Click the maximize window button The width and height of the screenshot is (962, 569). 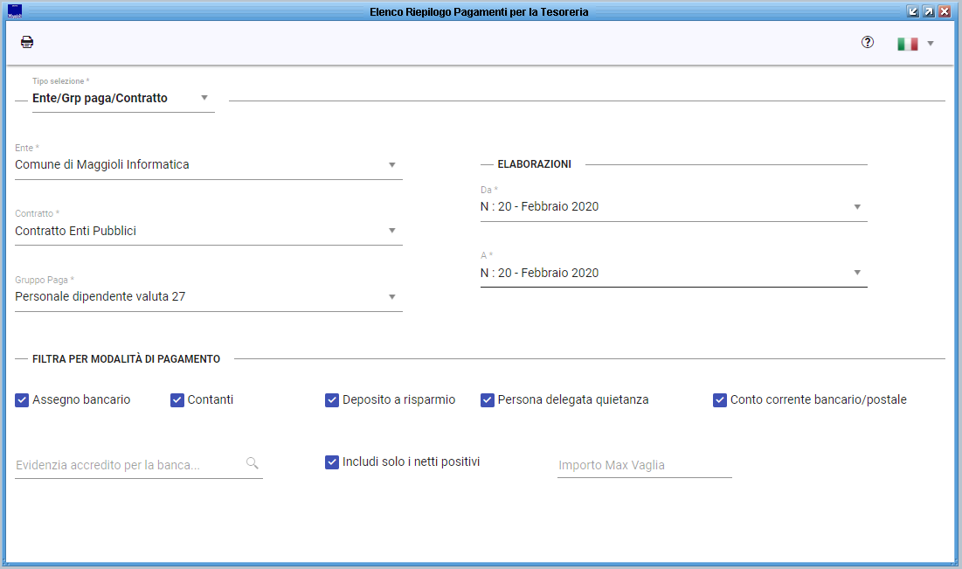(929, 11)
